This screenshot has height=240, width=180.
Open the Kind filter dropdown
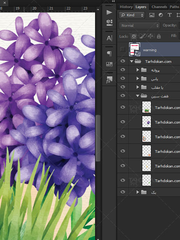[132, 15]
